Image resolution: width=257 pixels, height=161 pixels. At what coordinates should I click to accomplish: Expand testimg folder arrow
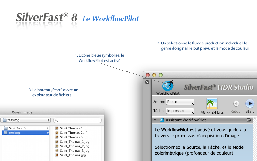pyautogui.click(x=48, y=133)
